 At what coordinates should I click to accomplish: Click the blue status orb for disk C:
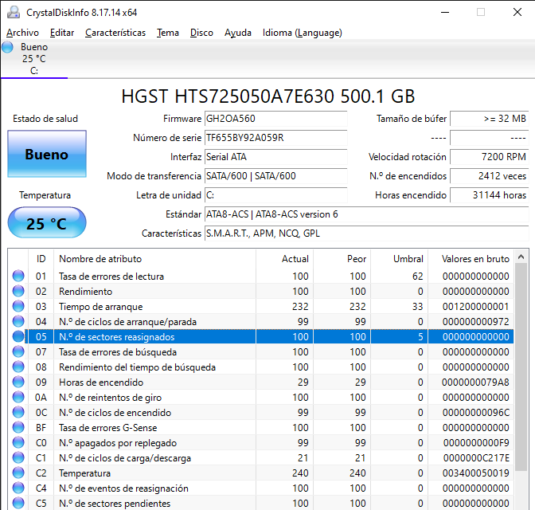(8, 47)
